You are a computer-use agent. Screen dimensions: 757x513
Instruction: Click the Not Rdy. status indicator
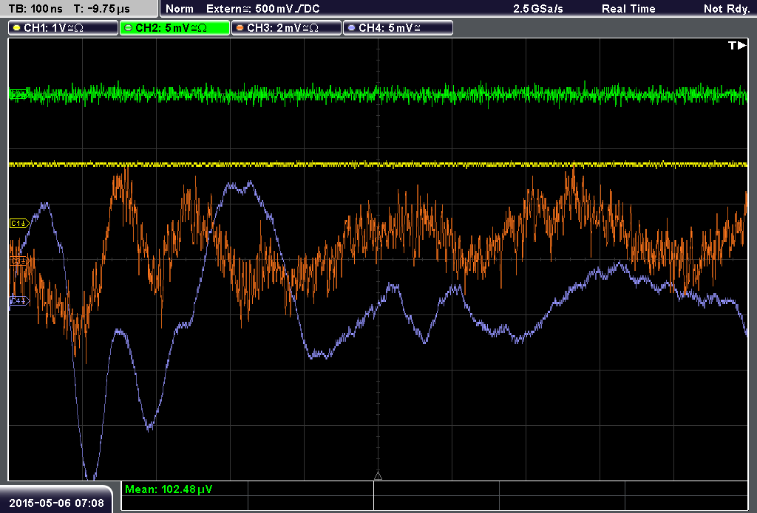pyautogui.click(x=727, y=9)
